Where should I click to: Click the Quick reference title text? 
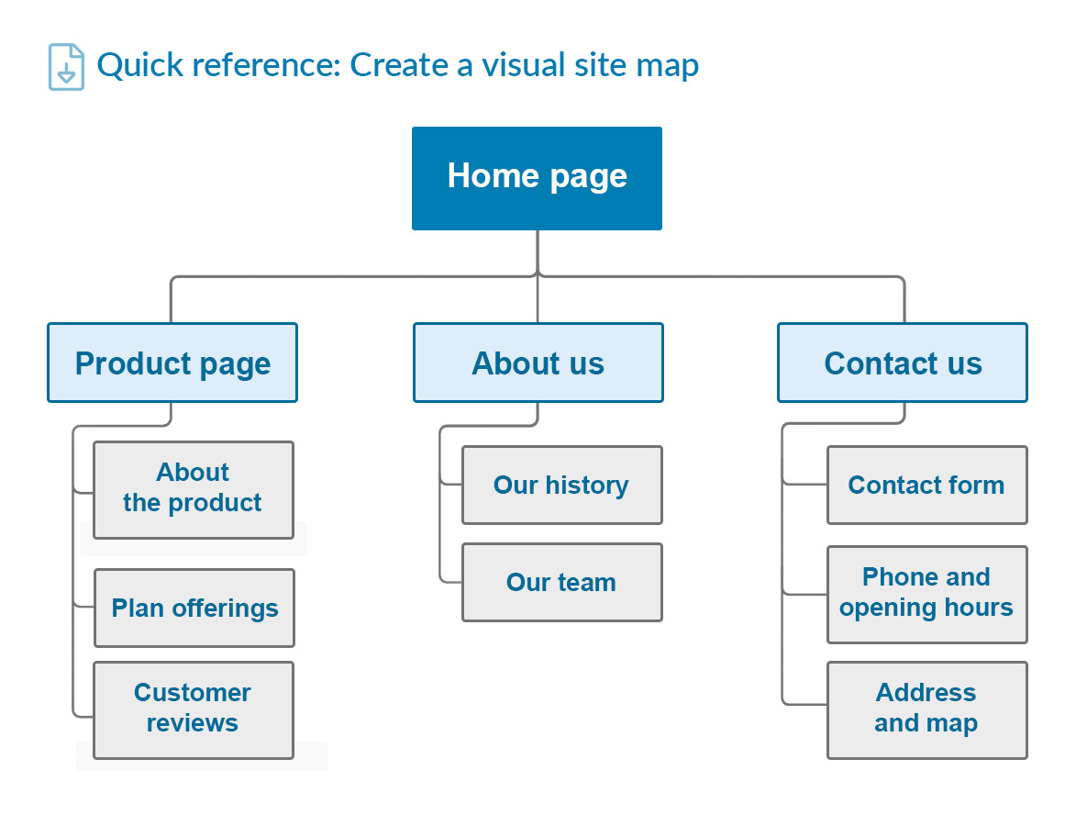pos(399,65)
